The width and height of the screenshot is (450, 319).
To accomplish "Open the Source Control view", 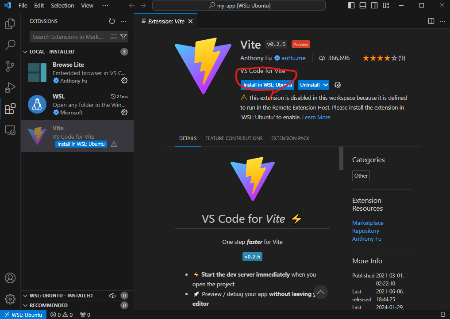I will (x=10, y=66).
